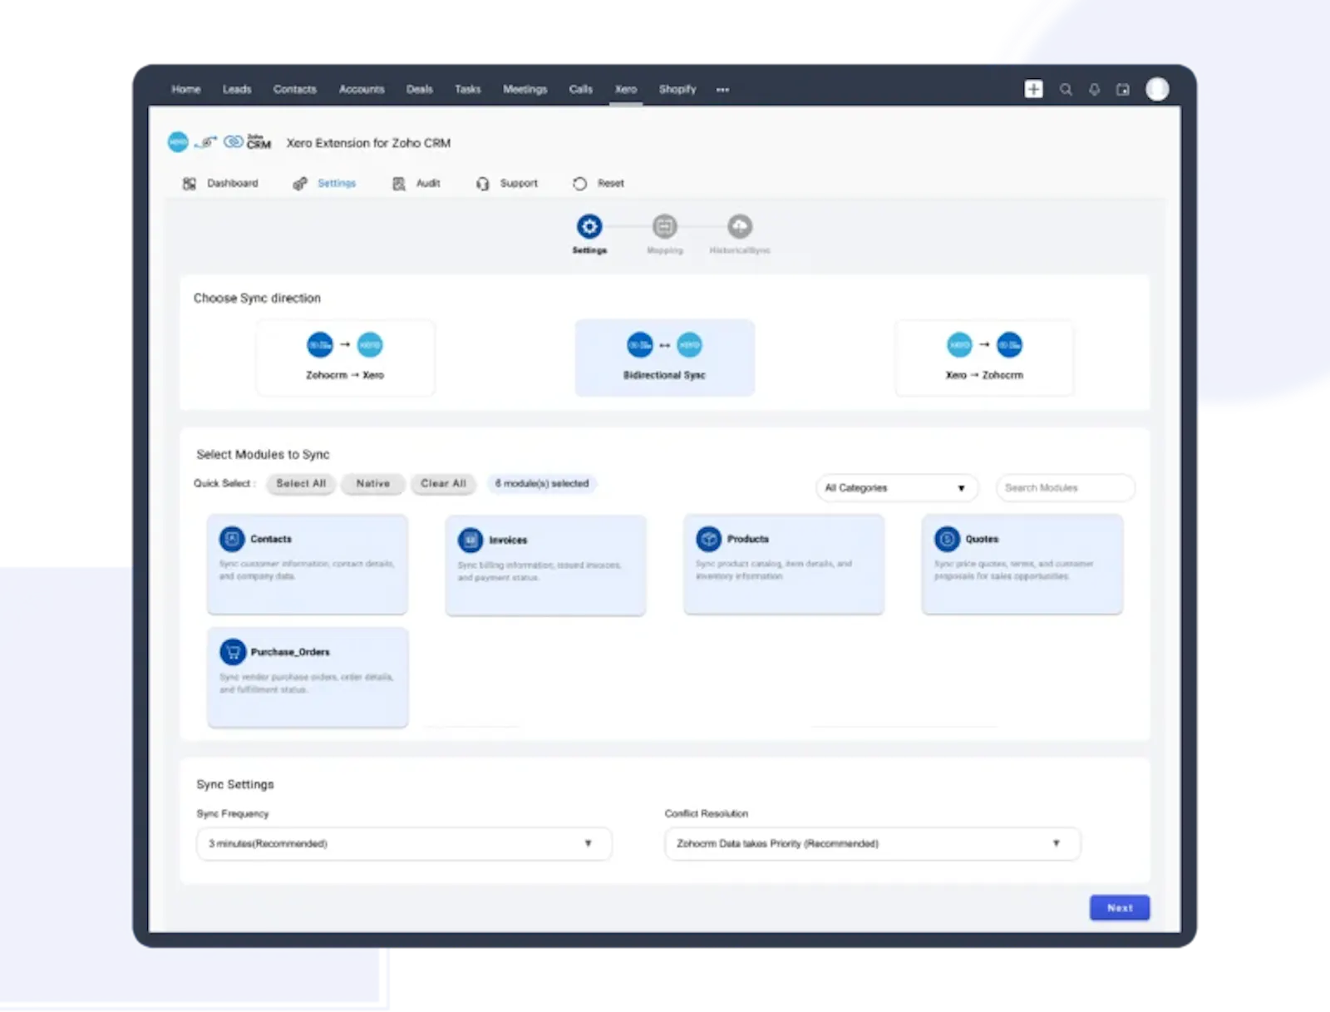Click the Select All quick select button
The height and width of the screenshot is (1012, 1330).
[301, 483]
